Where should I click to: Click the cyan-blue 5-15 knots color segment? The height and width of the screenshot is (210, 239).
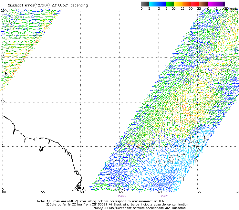pos(157,4)
